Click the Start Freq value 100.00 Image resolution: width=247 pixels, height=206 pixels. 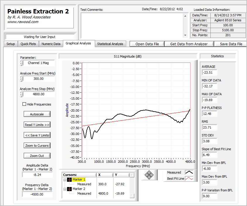click(x=228, y=25)
